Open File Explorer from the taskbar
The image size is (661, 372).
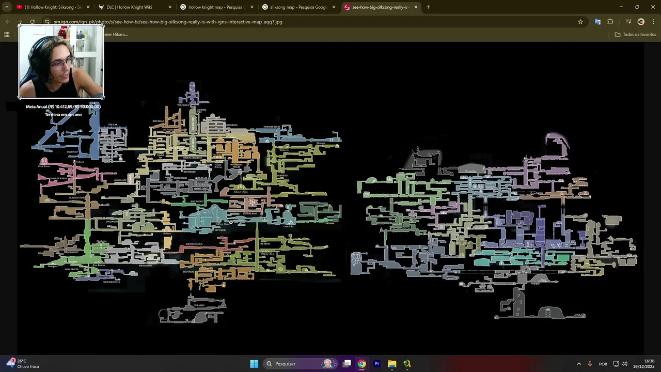pyautogui.click(x=392, y=364)
